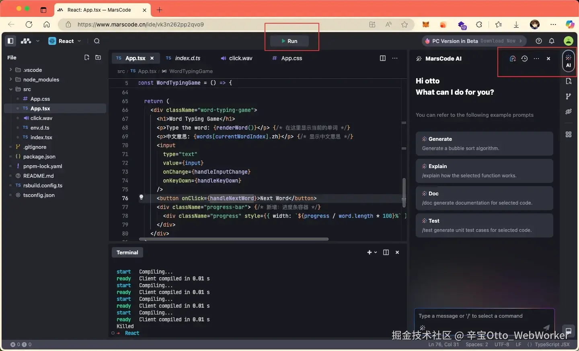Click the new file icon
579x351 pixels.
pyautogui.click(x=86, y=57)
